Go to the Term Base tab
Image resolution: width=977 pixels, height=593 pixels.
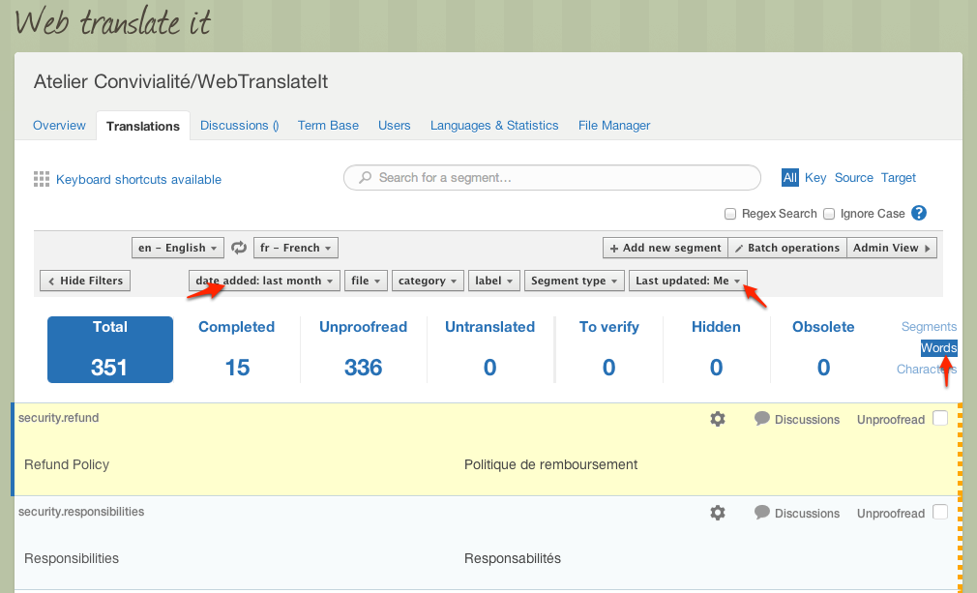click(x=328, y=125)
